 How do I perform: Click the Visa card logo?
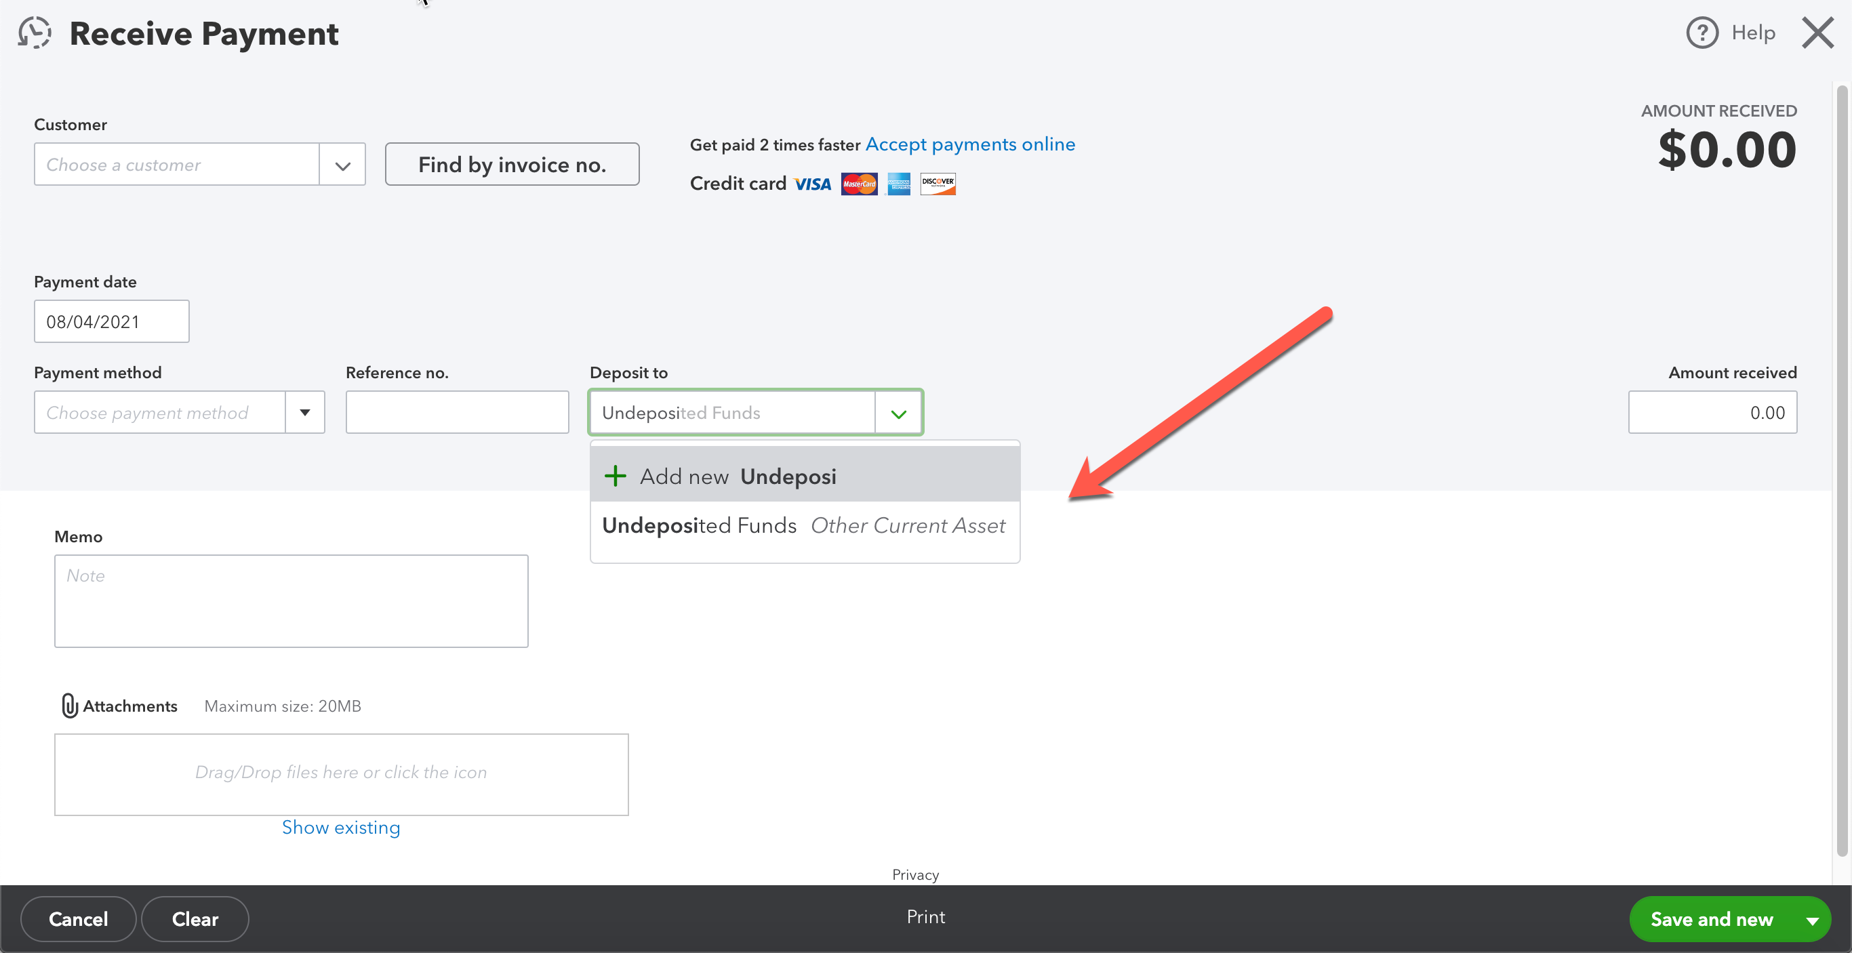tap(812, 184)
